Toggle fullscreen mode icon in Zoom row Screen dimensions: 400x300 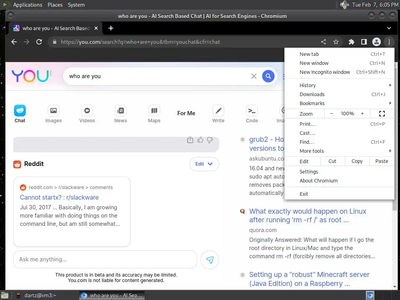[x=382, y=114]
